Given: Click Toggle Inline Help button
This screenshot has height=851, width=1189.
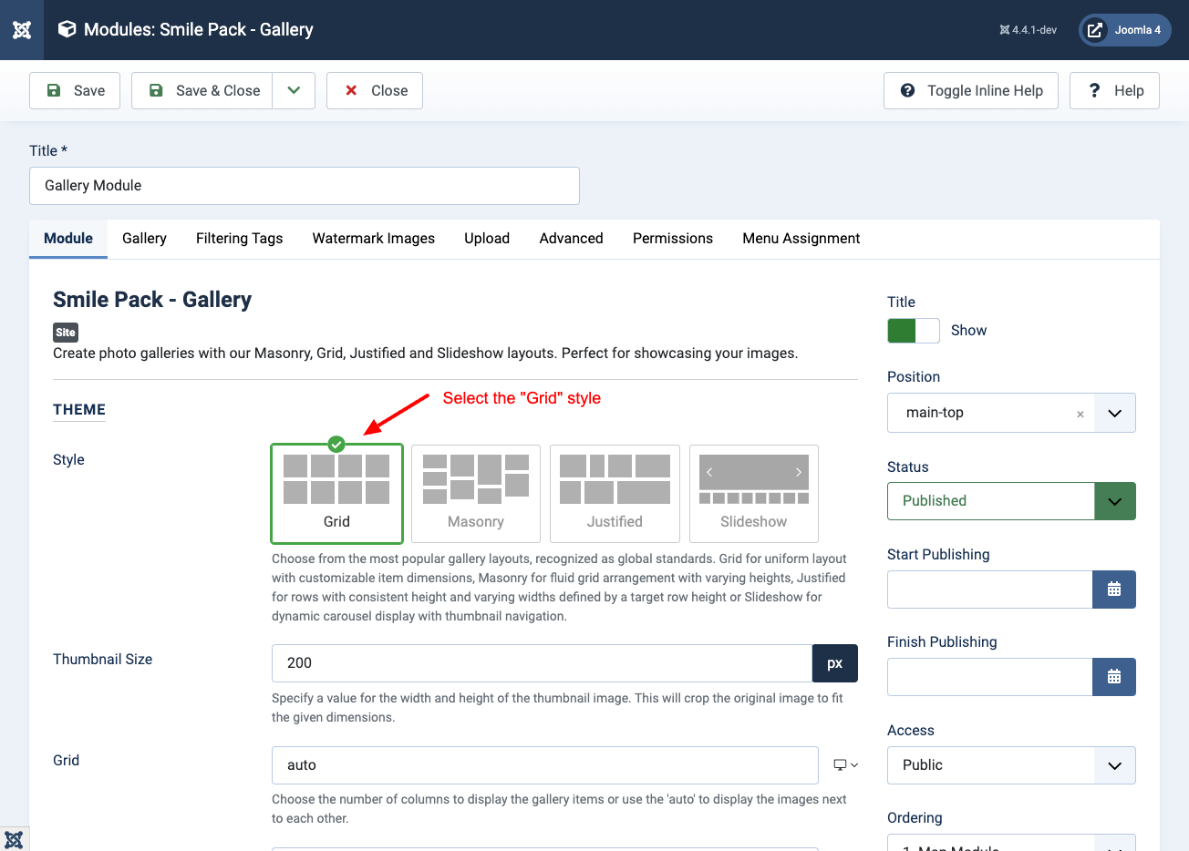Looking at the screenshot, I should (971, 91).
